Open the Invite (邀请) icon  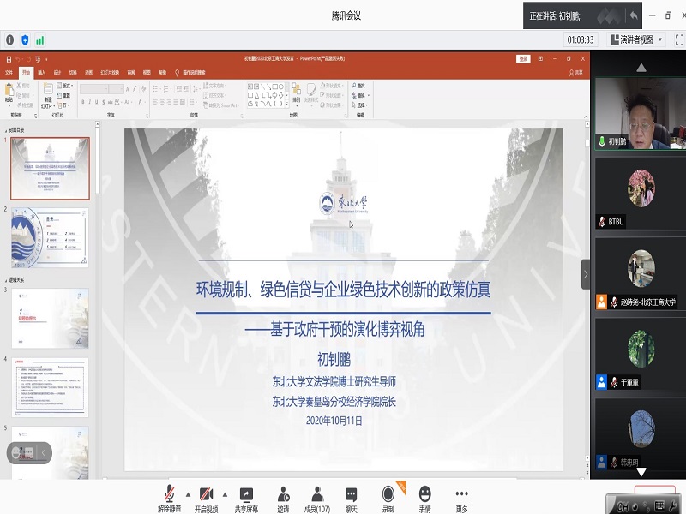coord(283,493)
